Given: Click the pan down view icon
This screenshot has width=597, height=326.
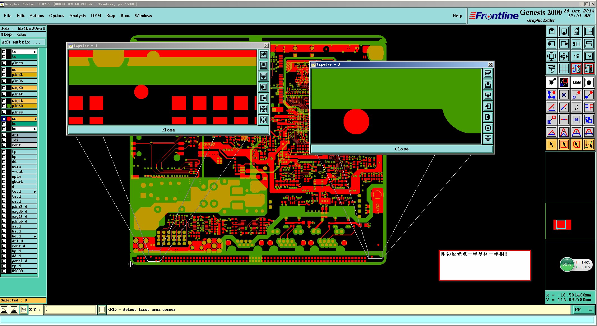Looking at the screenshot, I should click(x=564, y=31).
